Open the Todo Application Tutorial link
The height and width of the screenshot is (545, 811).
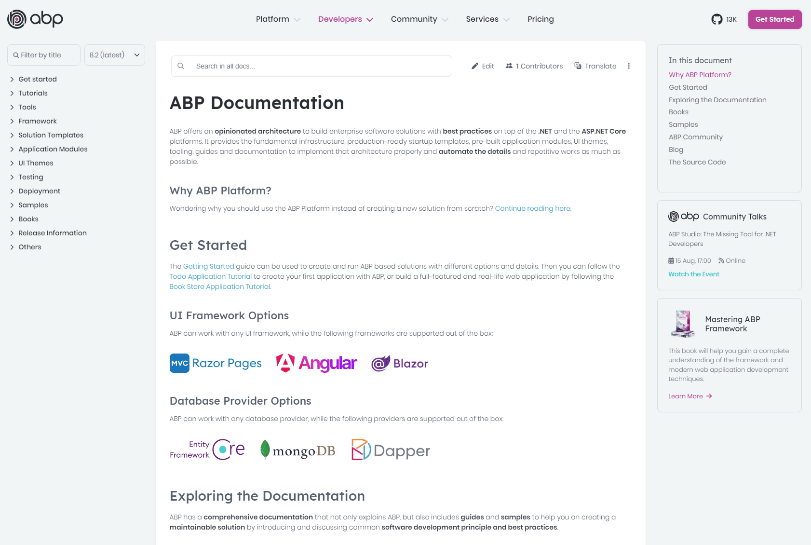(211, 276)
